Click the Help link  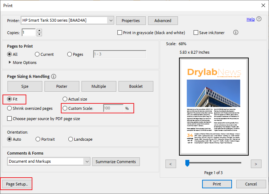pyautogui.click(x=250, y=19)
